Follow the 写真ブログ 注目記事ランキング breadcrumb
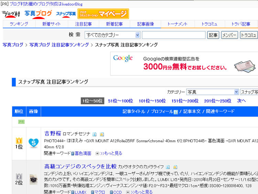 pyautogui.click(x=59, y=45)
